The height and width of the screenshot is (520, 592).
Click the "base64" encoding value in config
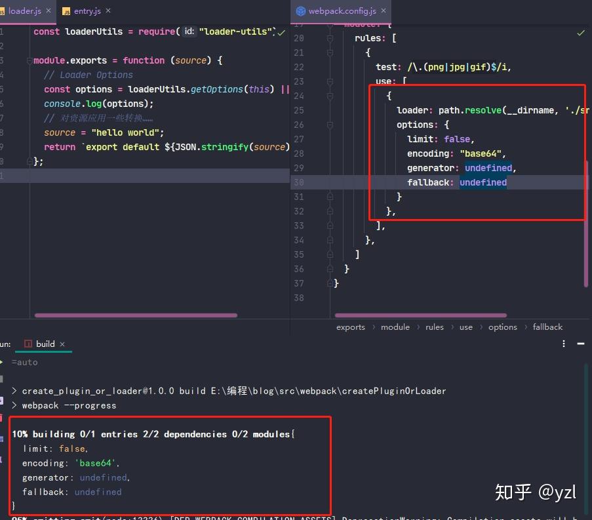pos(481,153)
